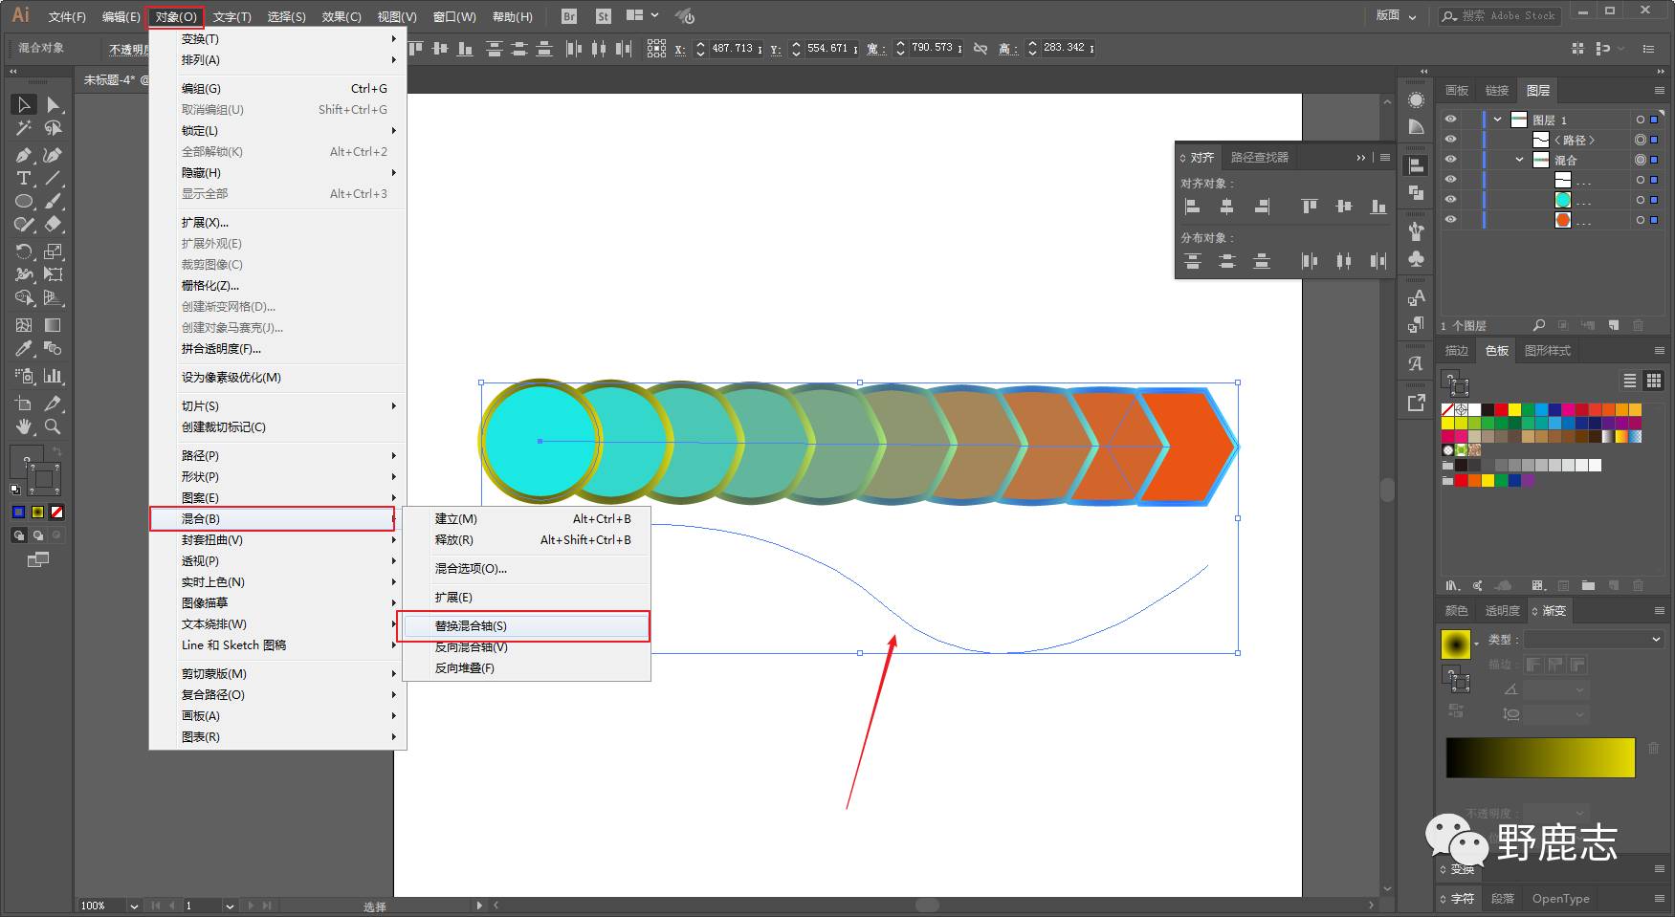Click the Adobe Stock search field
This screenshot has width=1675, height=917.
[1508, 16]
